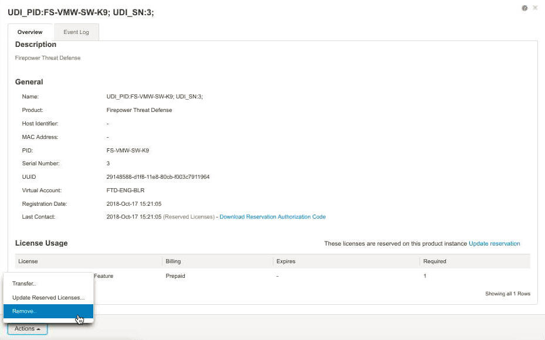
Task: Switch to the Event Log tab
Action: pyautogui.click(x=76, y=32)
